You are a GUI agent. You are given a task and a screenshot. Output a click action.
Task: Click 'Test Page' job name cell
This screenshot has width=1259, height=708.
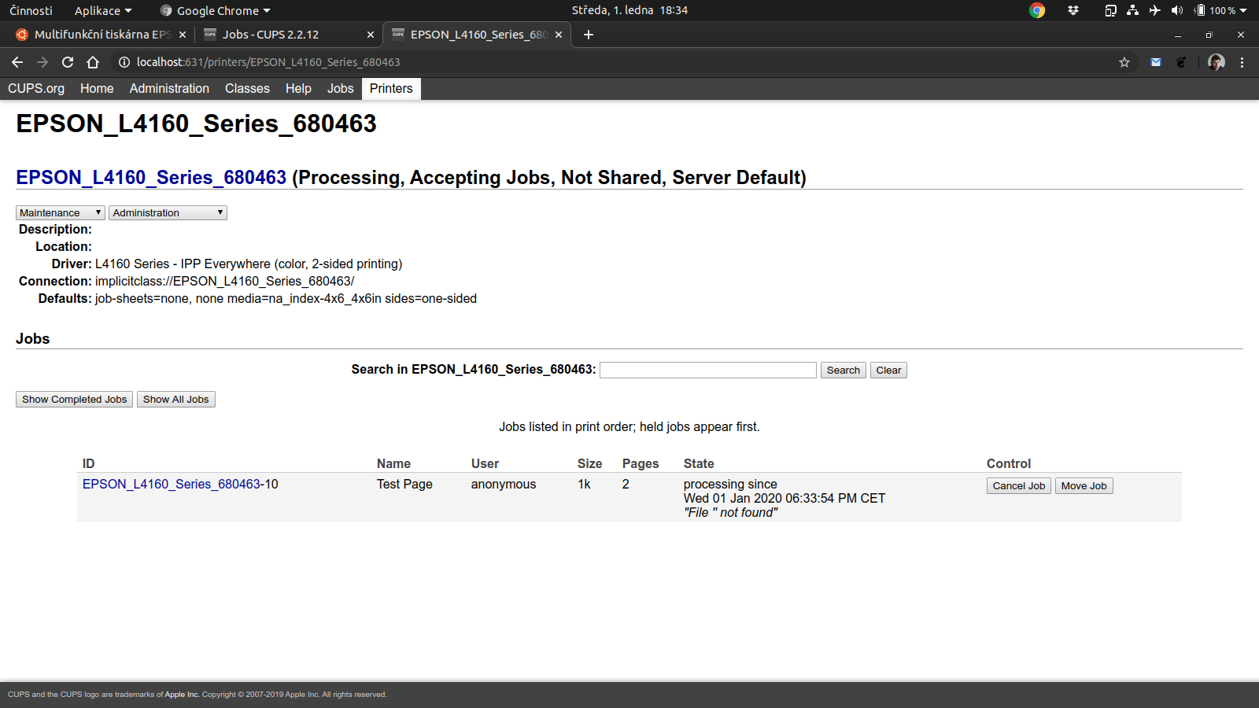pos(404,485)
